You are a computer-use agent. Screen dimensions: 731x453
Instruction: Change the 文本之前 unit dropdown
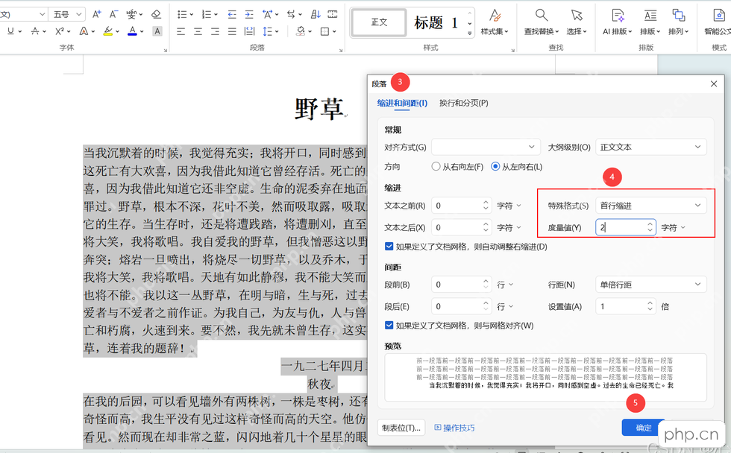click(509, 206)
